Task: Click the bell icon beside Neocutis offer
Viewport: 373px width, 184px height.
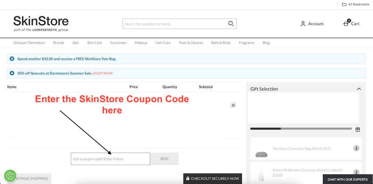Action: pos(12,73)
